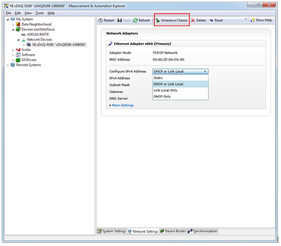The width and height of the screenshot is (281, 246).
Task: Click the Delete button label
Action: coord(201,20)
